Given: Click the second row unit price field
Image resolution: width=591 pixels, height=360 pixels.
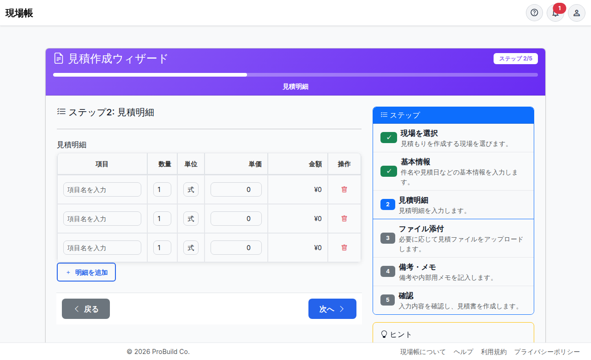Looking at the screenshot, I should click(x=236, y=218).
